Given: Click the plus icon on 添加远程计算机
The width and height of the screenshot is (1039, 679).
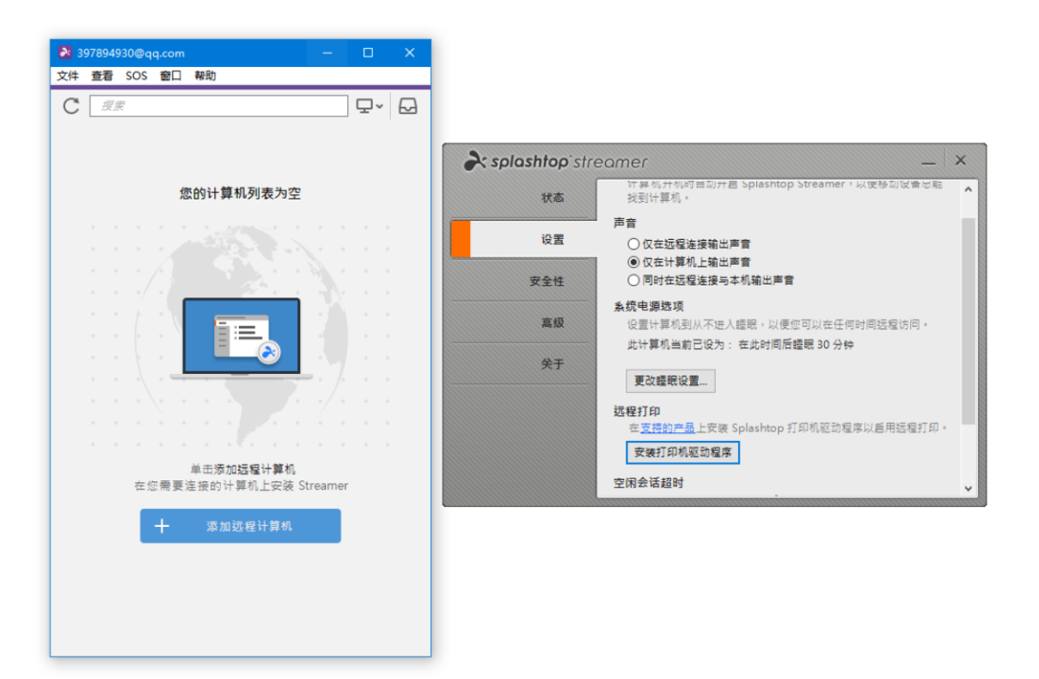Looking at the screenshot, I should coord(162,526).
